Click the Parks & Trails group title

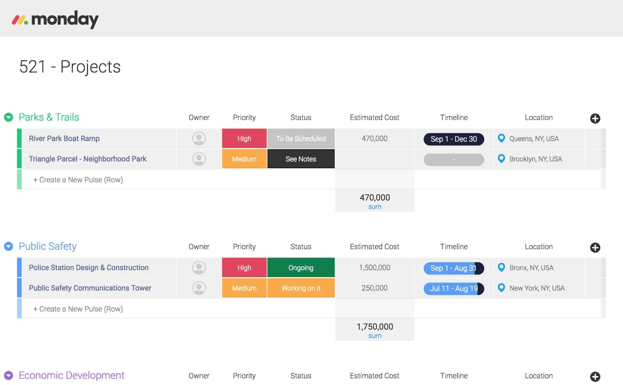pyautogui.click(x=49, y=117)
